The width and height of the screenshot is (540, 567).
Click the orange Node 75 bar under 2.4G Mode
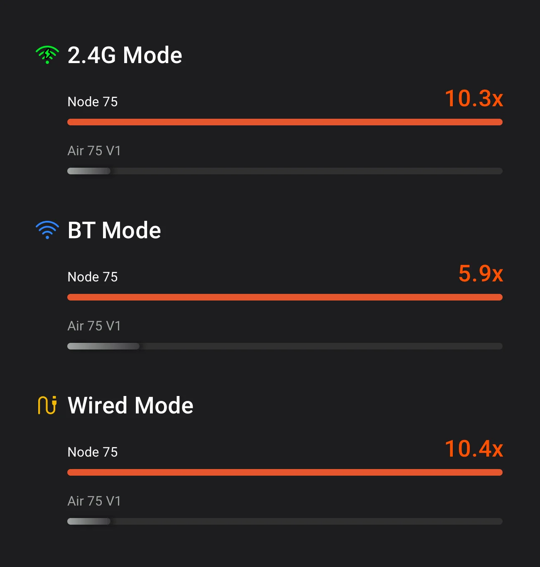click(285, 122)
